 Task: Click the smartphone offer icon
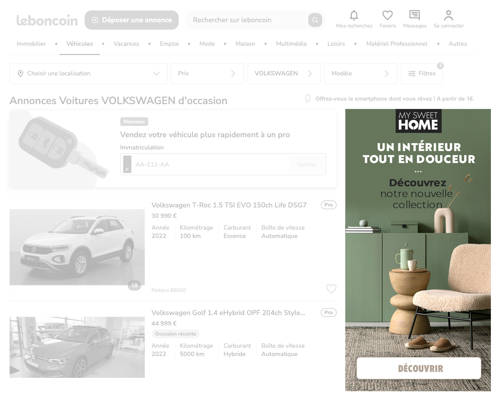(307, 98)
